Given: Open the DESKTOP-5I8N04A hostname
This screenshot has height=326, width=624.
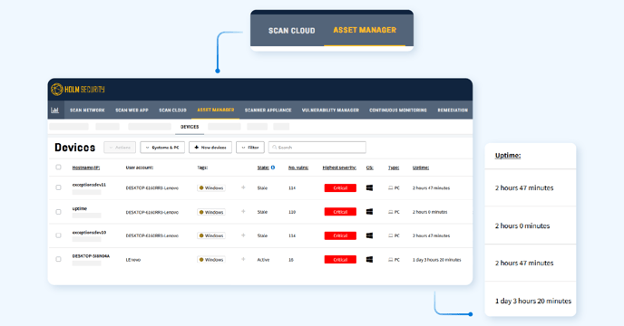Looking at the screenshot, I should point(91,256).
